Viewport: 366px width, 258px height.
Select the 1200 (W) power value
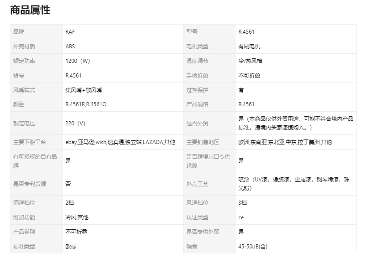[78, 61]
